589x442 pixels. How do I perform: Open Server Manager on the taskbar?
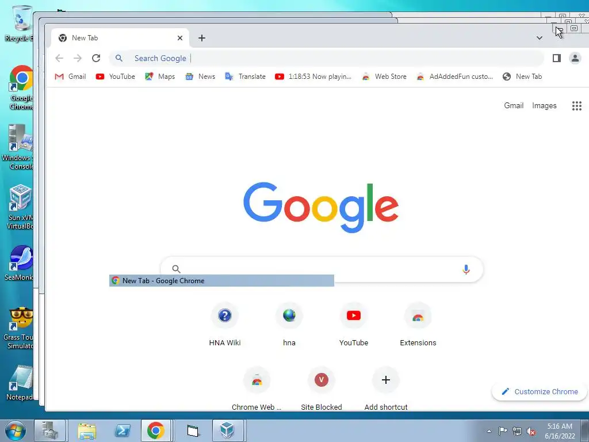(x=50, y=430)
